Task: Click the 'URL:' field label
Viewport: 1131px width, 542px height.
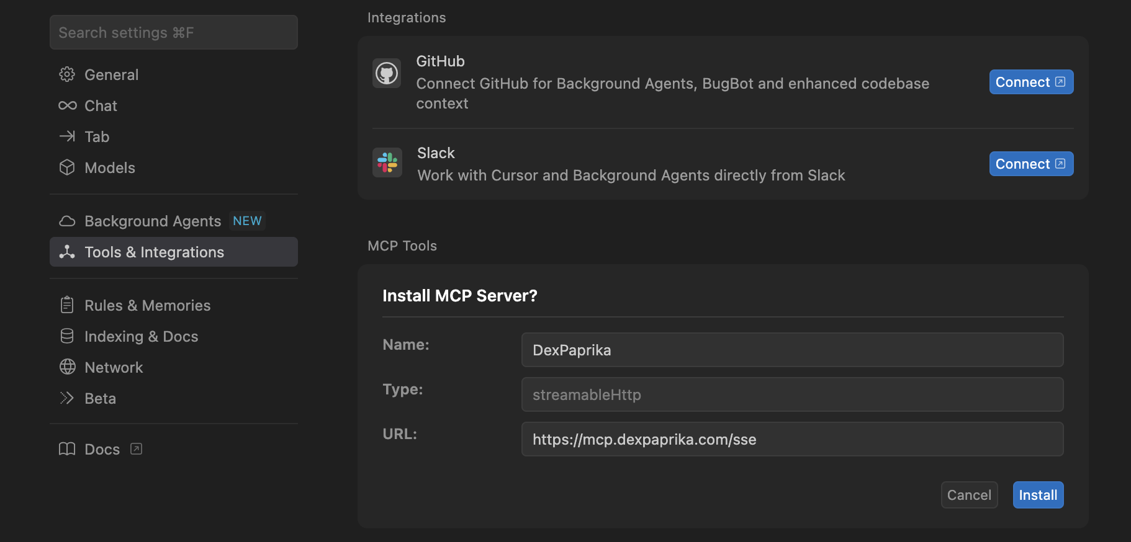Action: pos(400,434)
